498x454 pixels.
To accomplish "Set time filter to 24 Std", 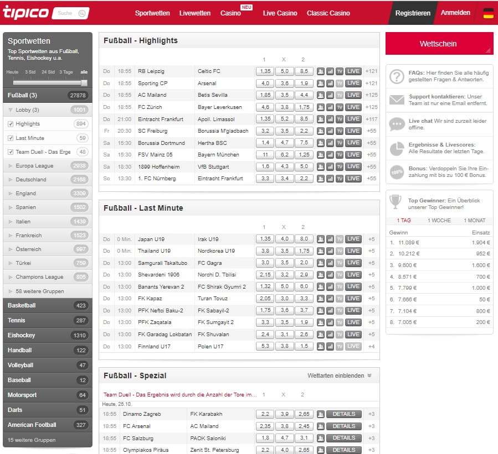I will [x=48, y=72].
